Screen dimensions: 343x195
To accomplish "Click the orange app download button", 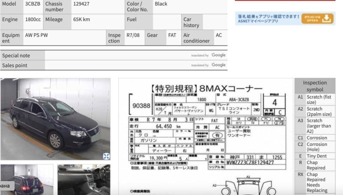I will [317, 18].
